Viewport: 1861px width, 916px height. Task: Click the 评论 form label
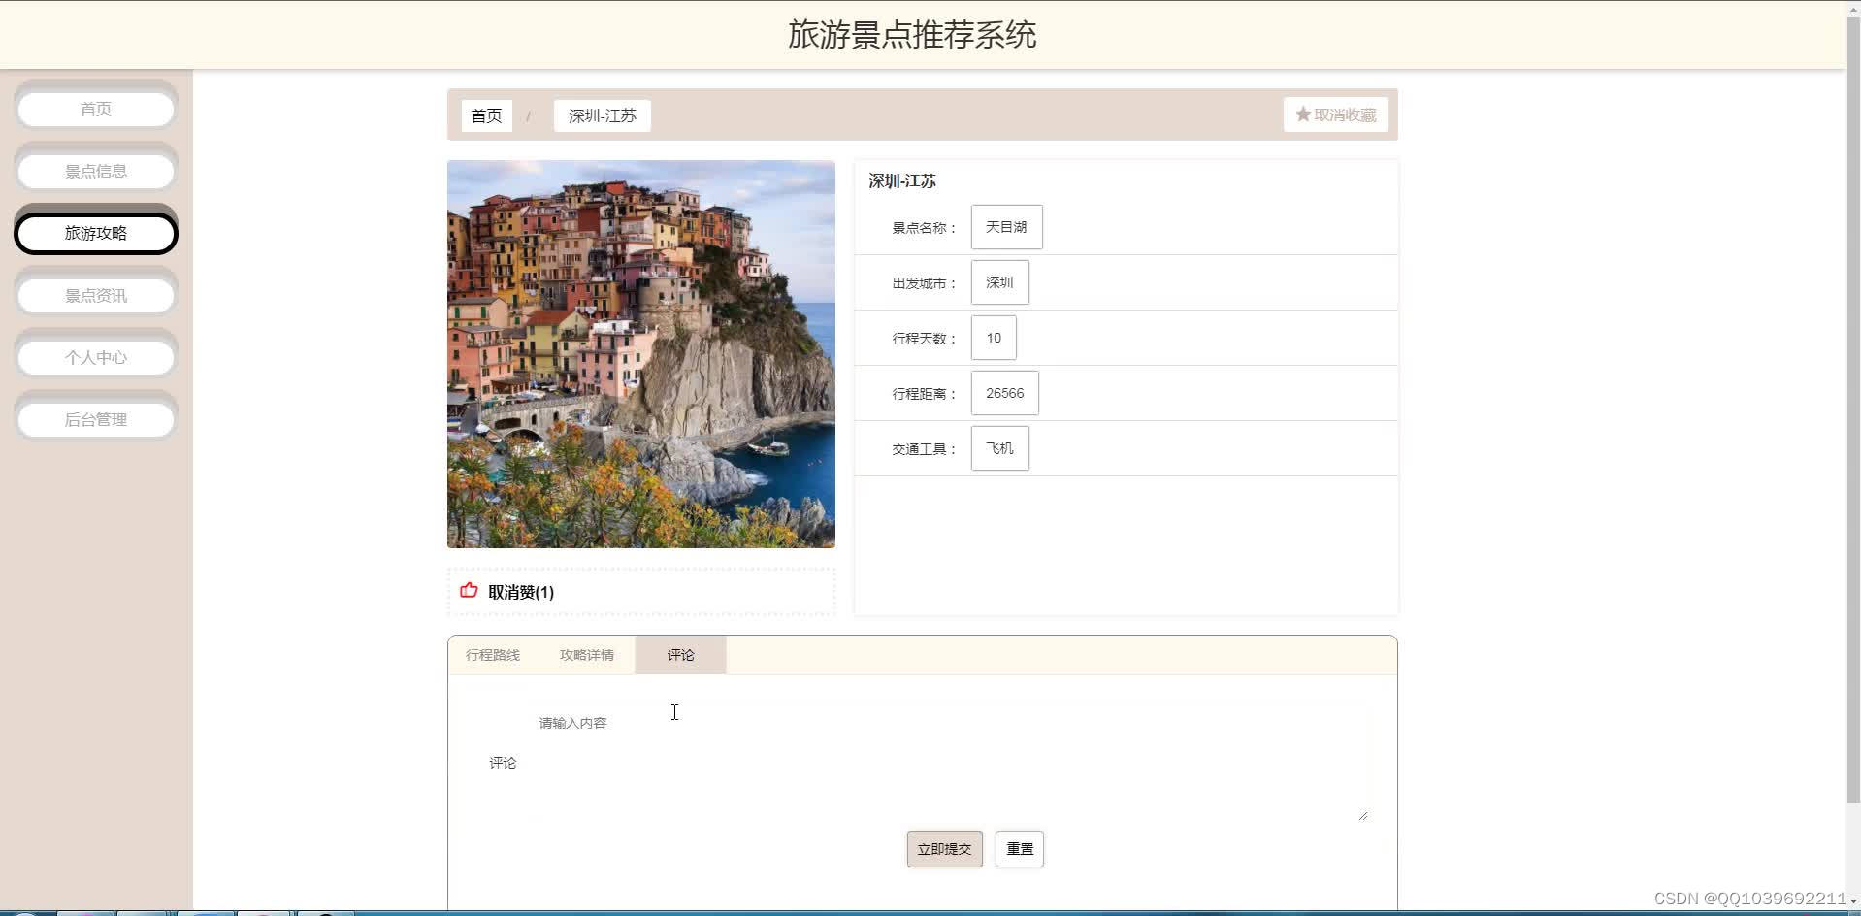pyautogui.click(x=503, y=763)
